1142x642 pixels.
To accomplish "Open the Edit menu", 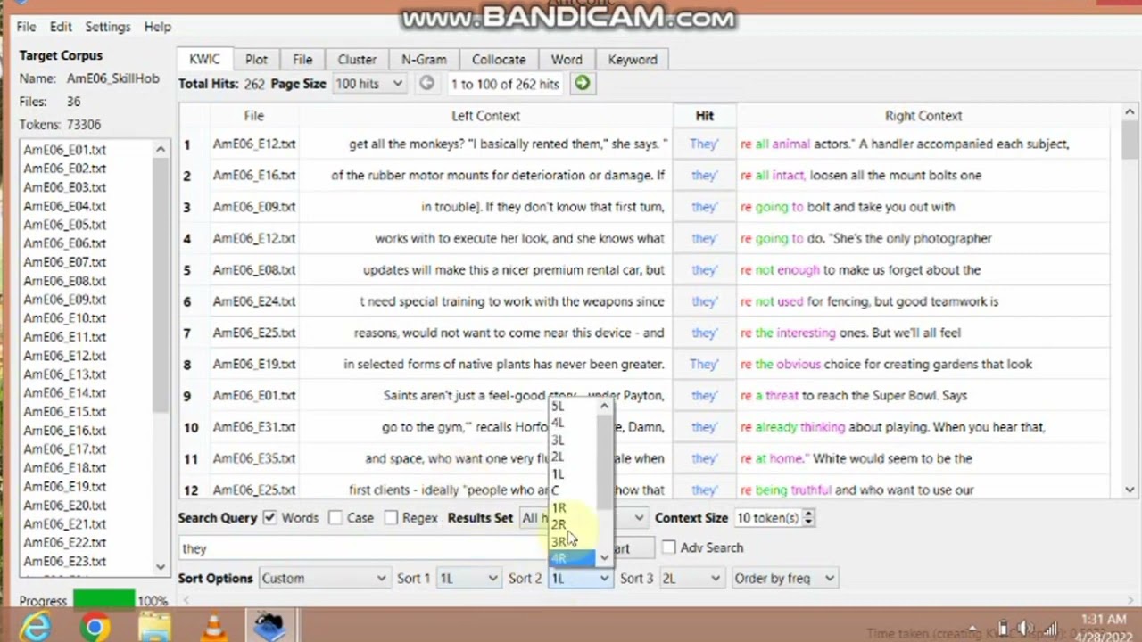I will 61,27.
